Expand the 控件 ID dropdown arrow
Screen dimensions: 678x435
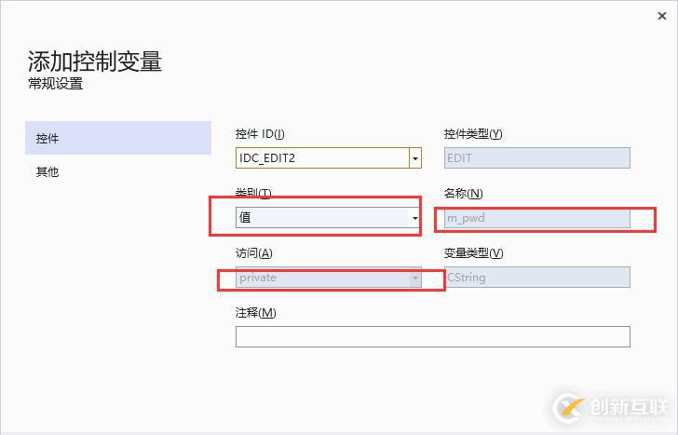pos(414,158)
